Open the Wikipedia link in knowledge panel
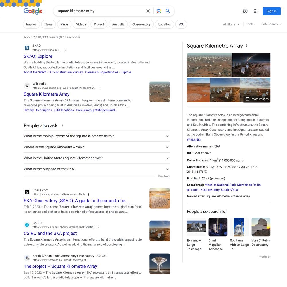287x287 pixels. pos(194,140)
